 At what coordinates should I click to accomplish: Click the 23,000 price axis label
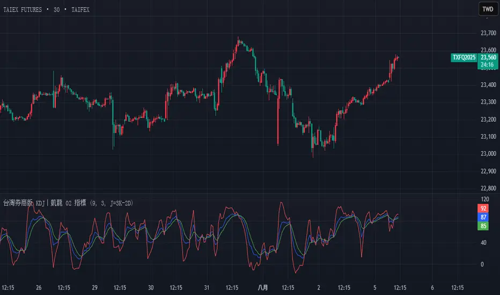(x=489, y=154)
